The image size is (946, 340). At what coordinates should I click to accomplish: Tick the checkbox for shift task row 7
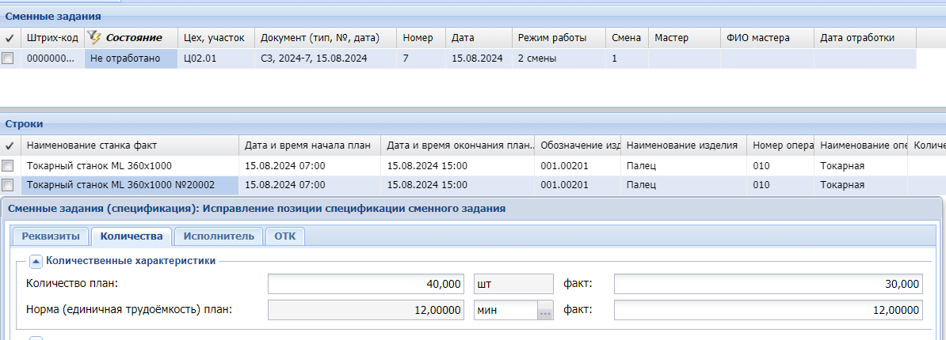point(8,59)
